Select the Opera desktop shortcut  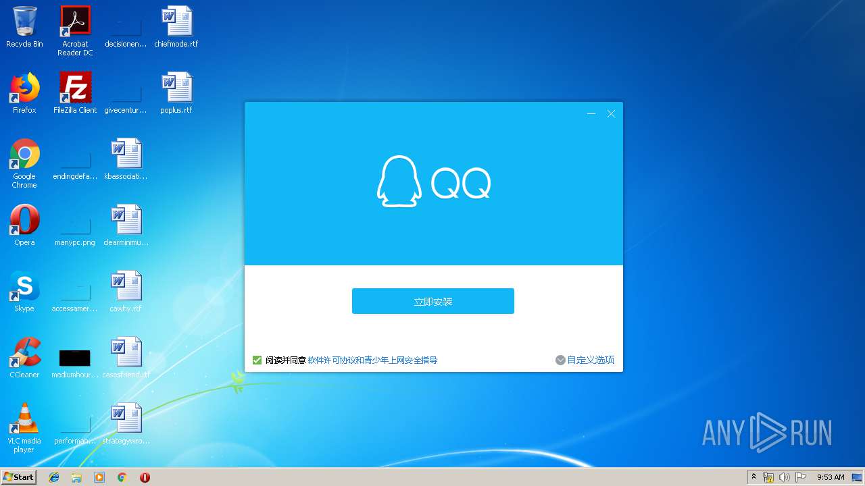click(24, 225)
